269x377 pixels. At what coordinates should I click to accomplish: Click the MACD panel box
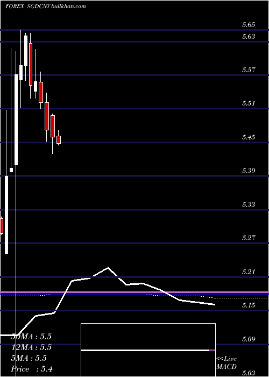(148, 350)
